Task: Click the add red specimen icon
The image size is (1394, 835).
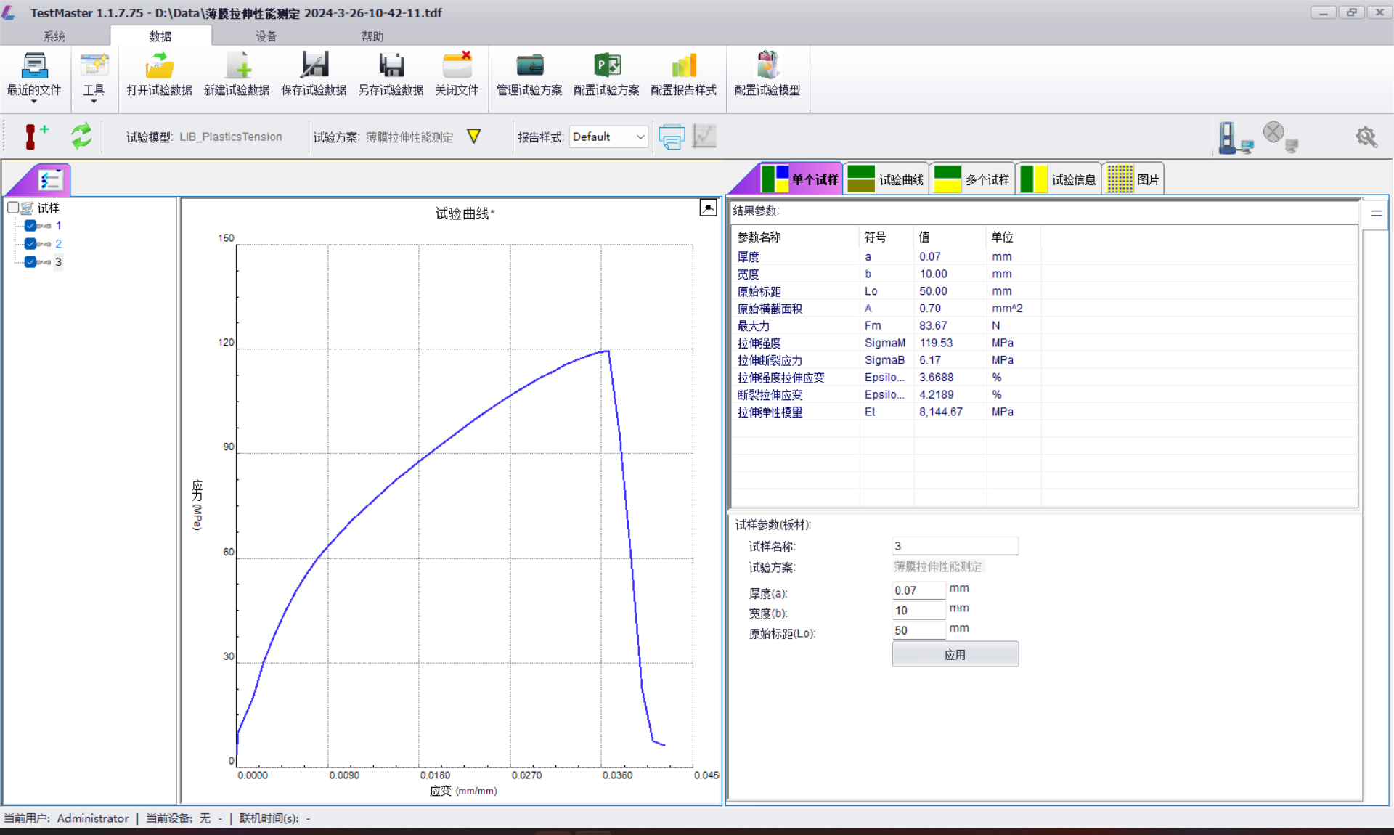Action: tap(33, 136)
